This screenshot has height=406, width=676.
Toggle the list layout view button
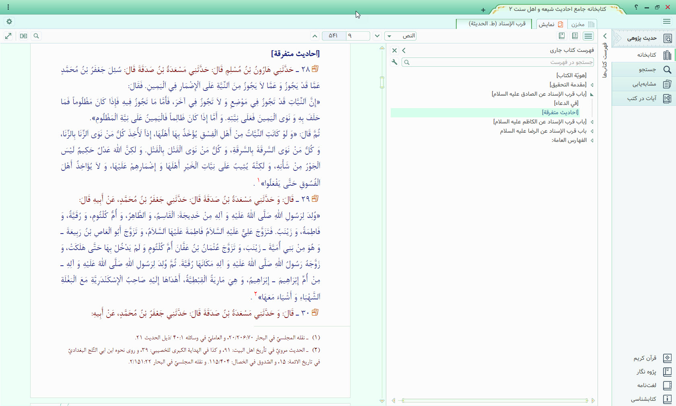[x=588, y=36]
